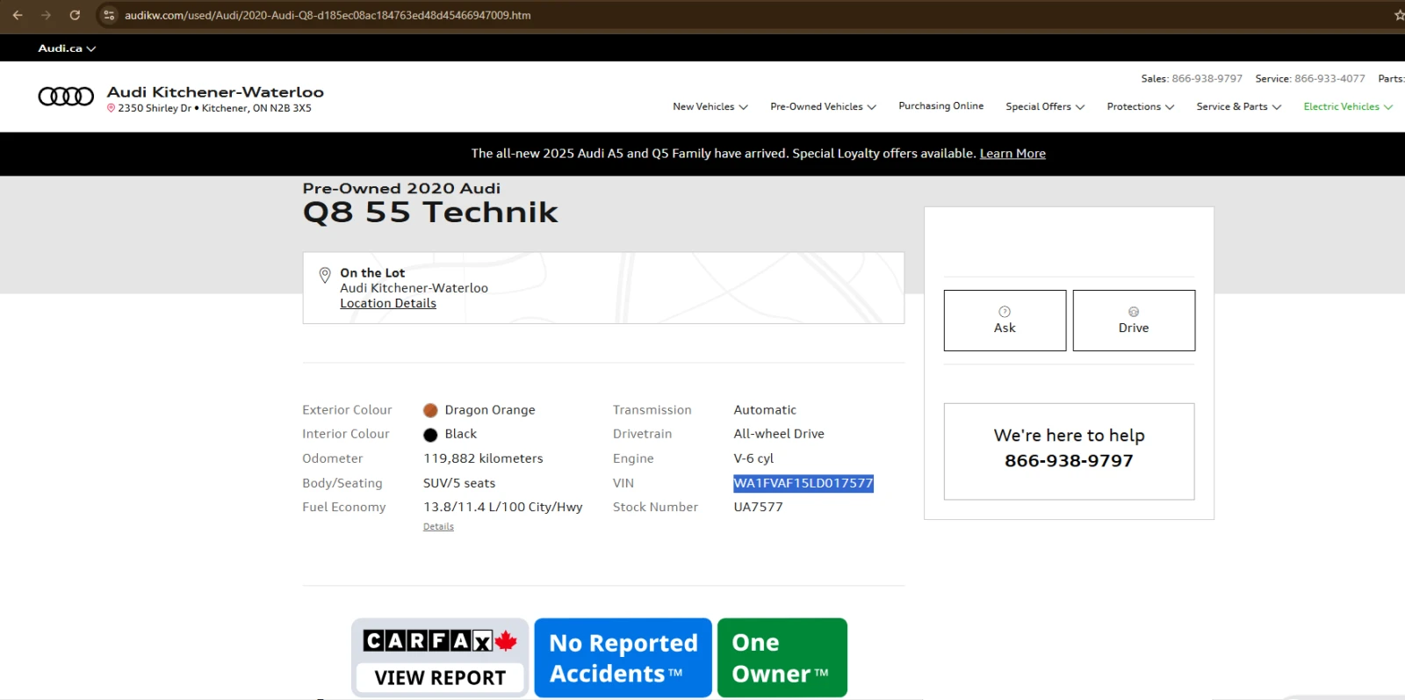Go back using browser back arrow

(x=18, y=15)
